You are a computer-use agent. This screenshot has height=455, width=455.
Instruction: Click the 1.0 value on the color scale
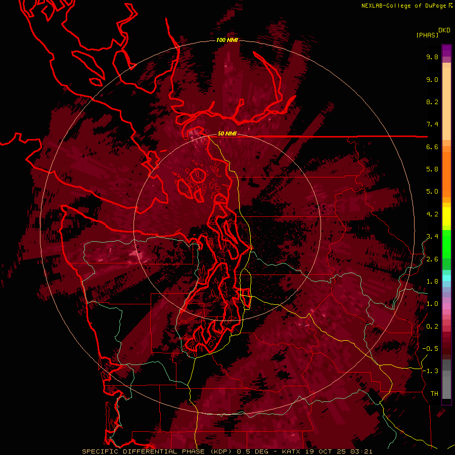tap(432, 304)
